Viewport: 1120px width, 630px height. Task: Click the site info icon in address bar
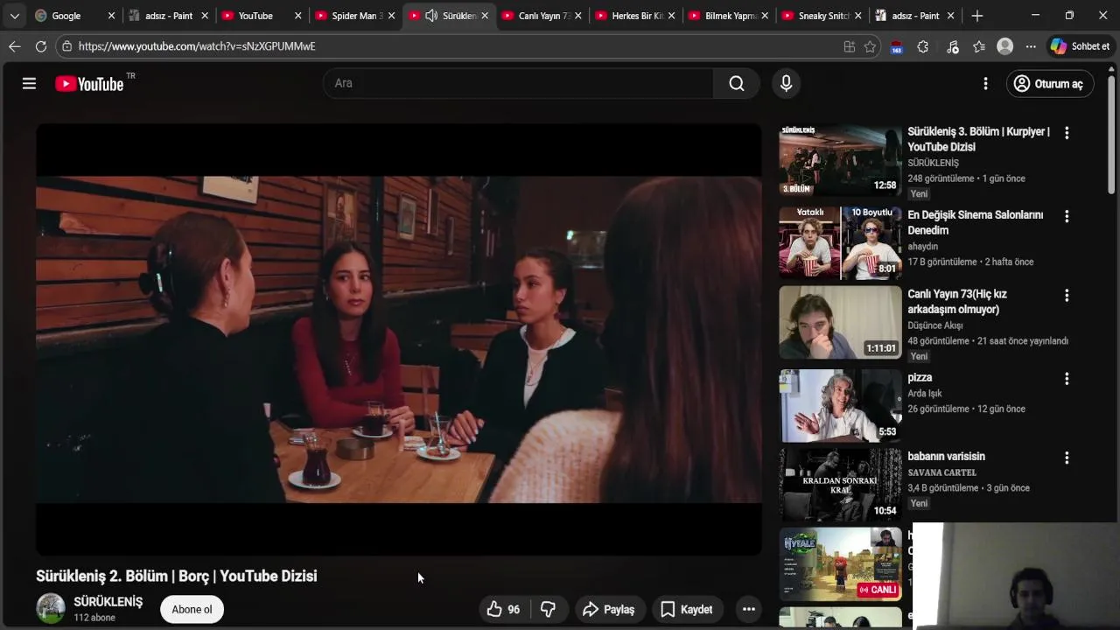click(x=67, y=46)
